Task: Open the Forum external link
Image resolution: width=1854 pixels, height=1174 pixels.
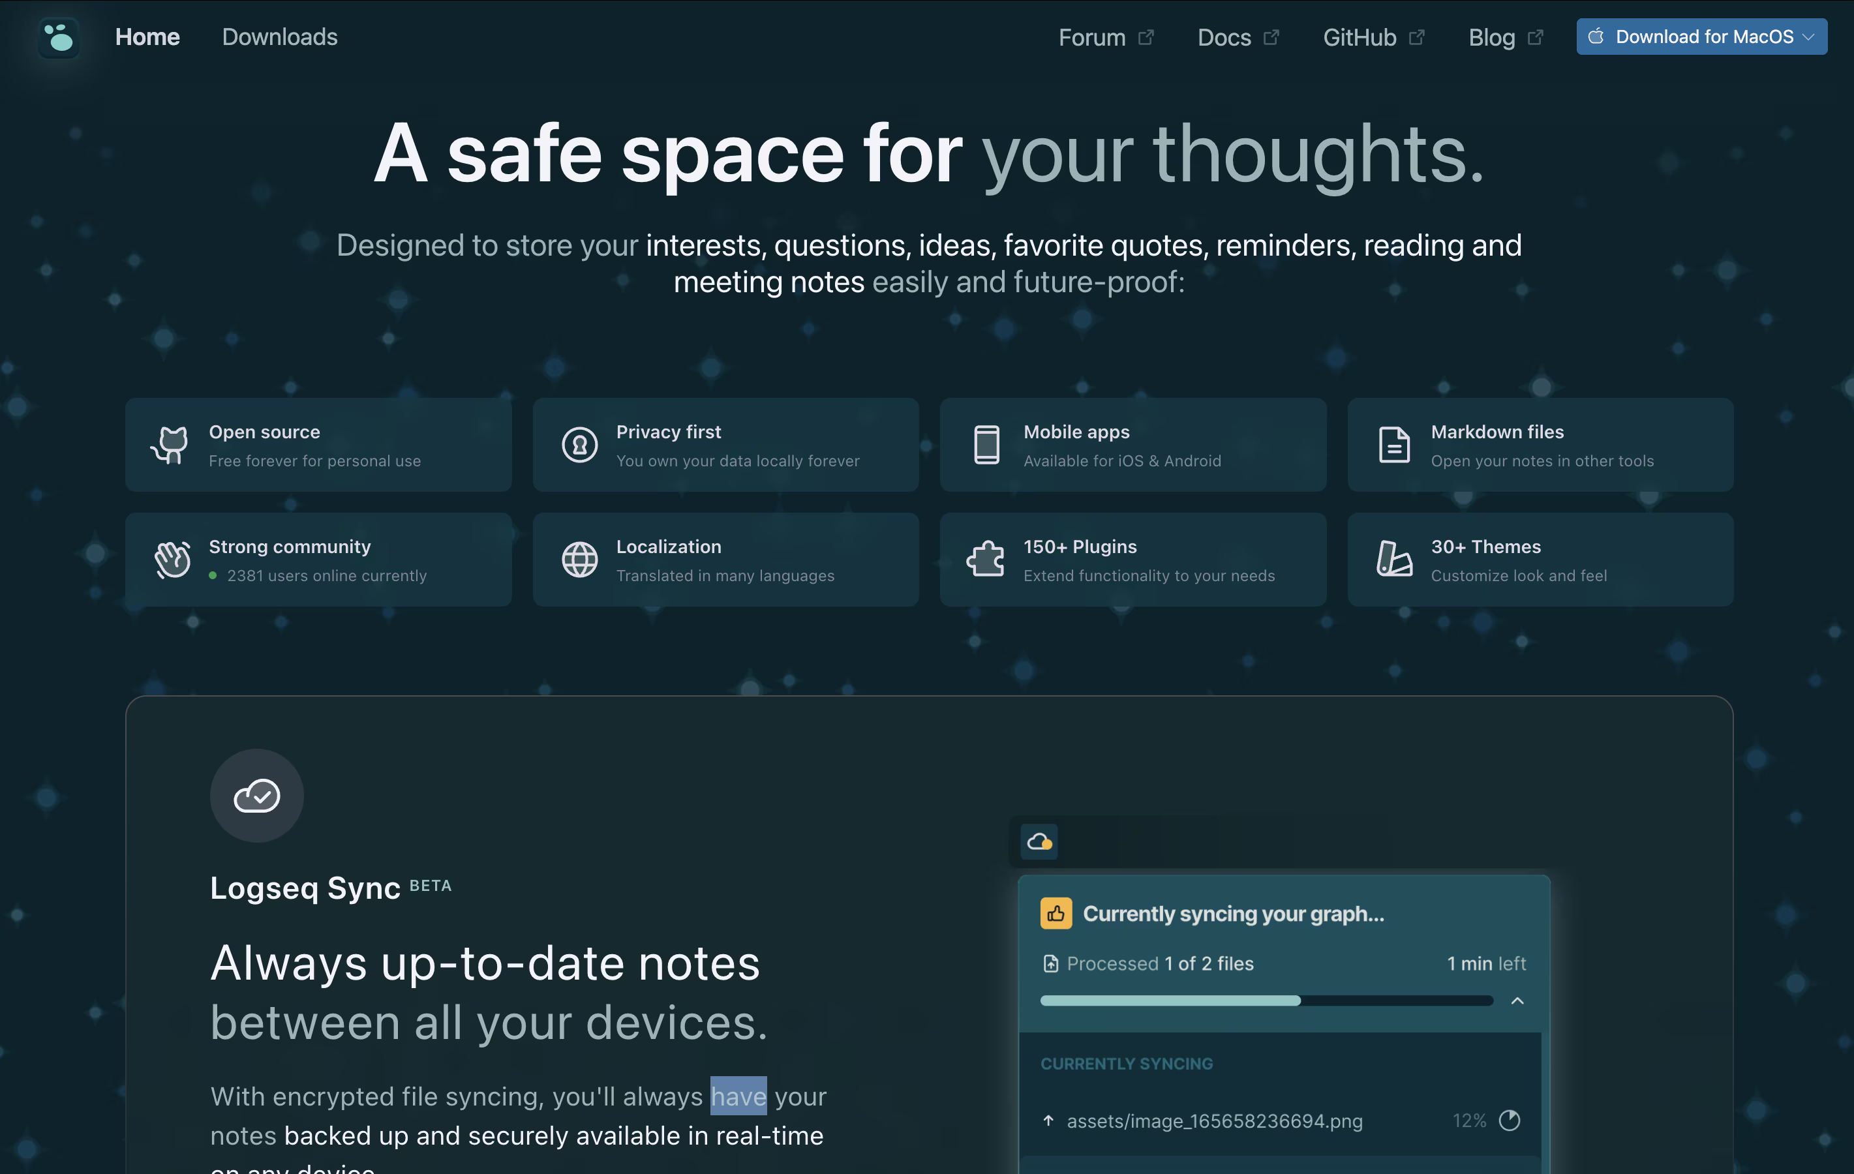Action: pos(1106,37)
